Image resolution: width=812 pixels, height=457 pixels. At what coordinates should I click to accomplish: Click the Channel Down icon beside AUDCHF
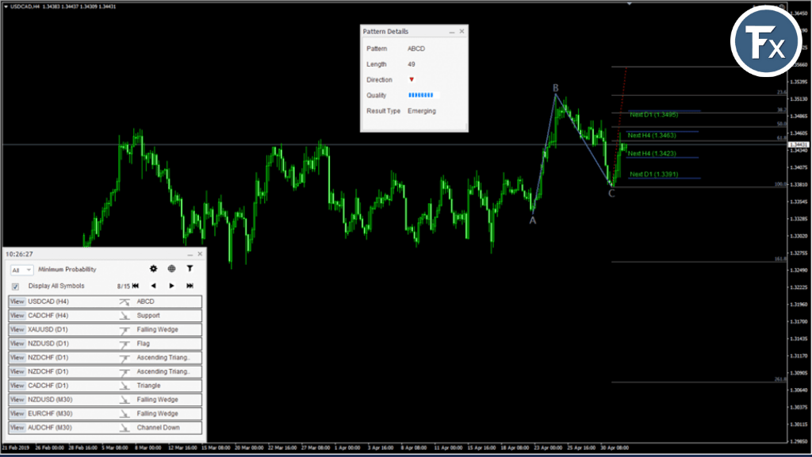(x=124, y=428)
